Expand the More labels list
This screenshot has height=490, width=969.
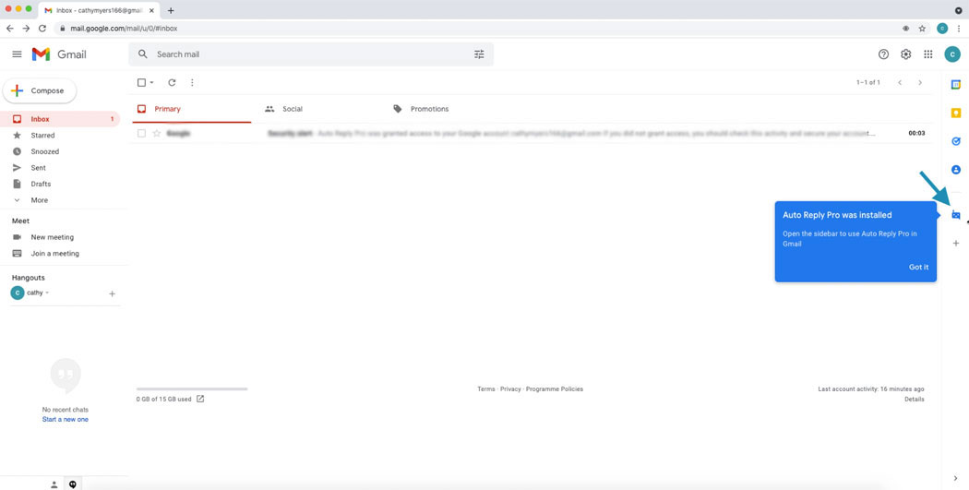point(39,200)
